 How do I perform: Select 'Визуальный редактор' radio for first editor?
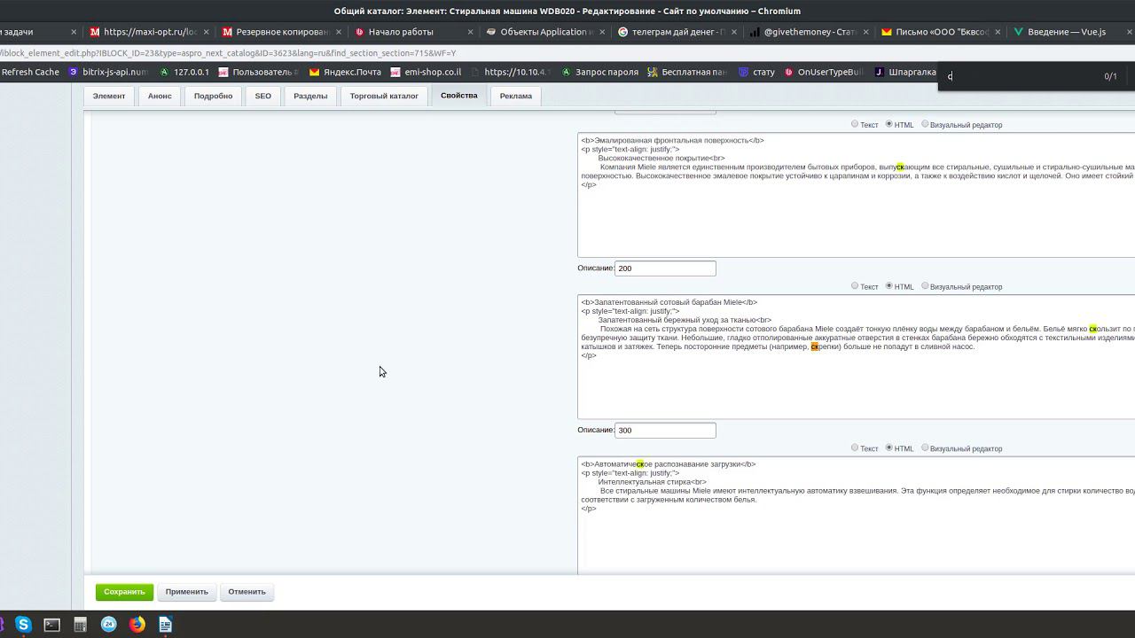925,124
